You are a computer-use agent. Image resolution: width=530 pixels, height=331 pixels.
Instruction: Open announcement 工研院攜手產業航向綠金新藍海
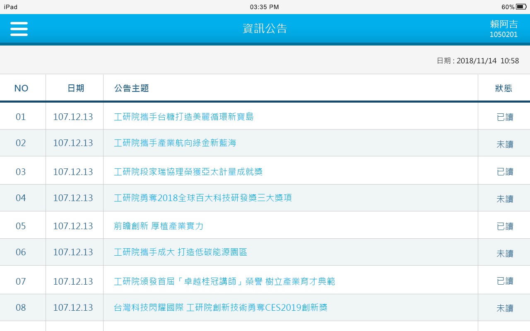pyautogui.click(x=175, y=143)
